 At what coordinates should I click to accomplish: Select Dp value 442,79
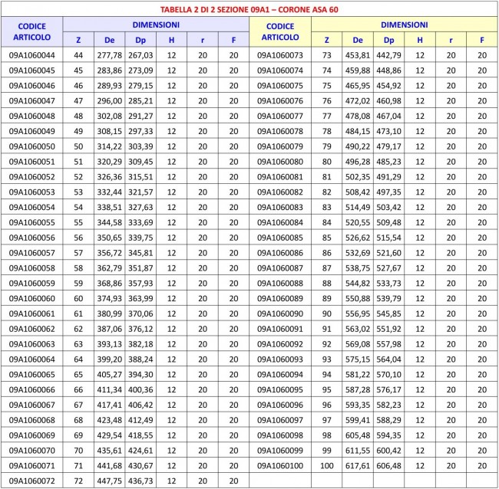pyautogui.click(x=389, y=55)
